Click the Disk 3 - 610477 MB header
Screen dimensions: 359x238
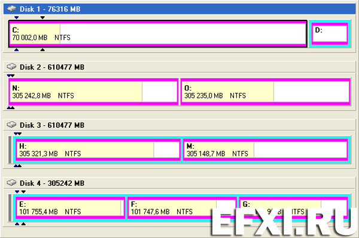tap(180, 125)
